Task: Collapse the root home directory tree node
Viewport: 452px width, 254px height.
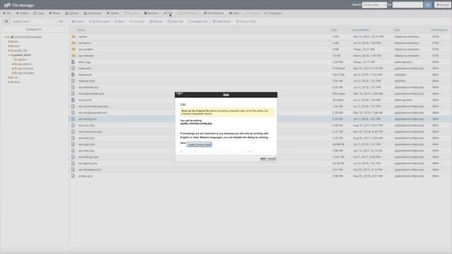Action: pos(5,37)
